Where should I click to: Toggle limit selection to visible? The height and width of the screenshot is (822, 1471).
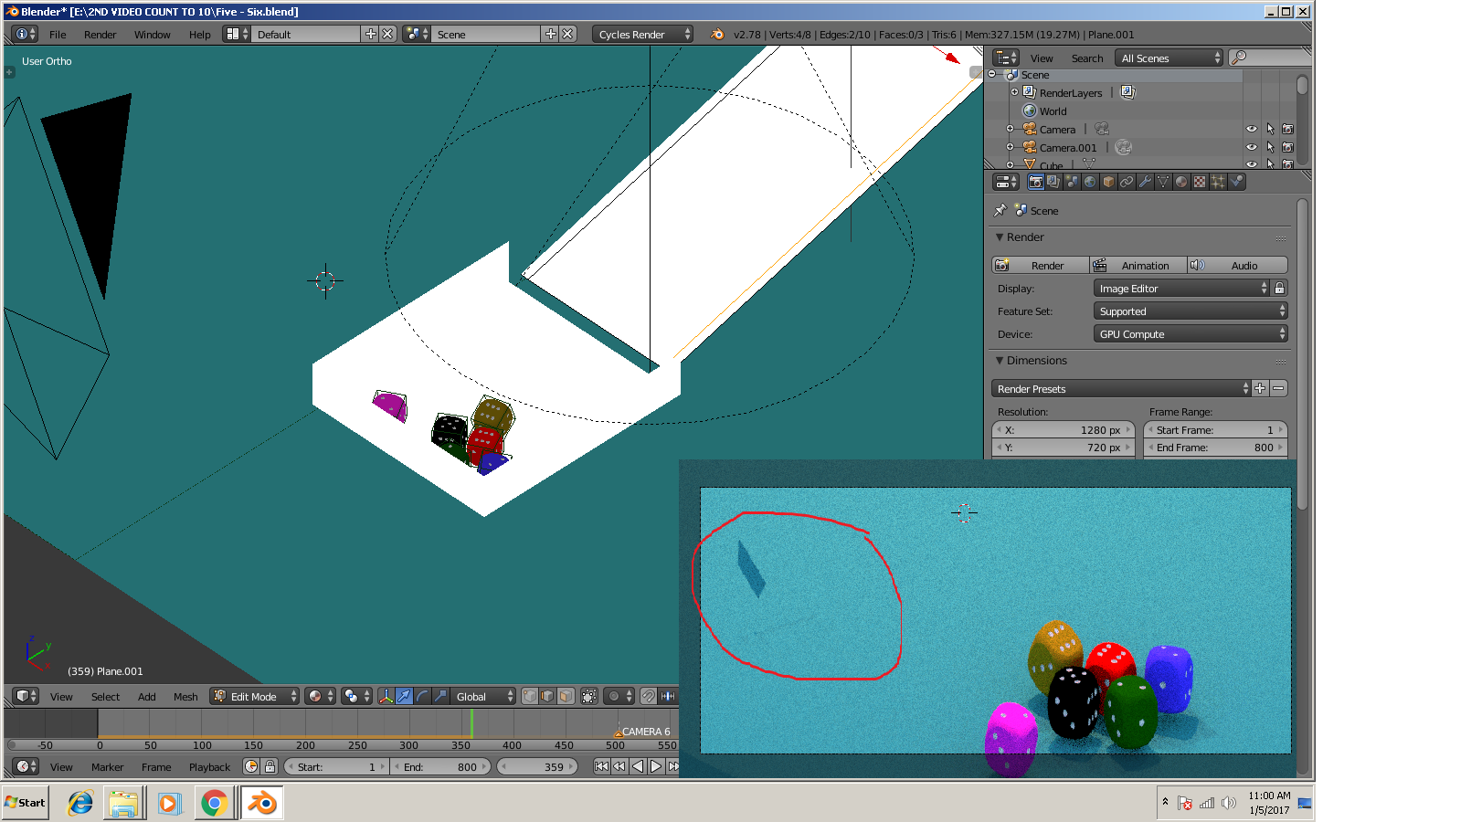(x=589, y=696)
